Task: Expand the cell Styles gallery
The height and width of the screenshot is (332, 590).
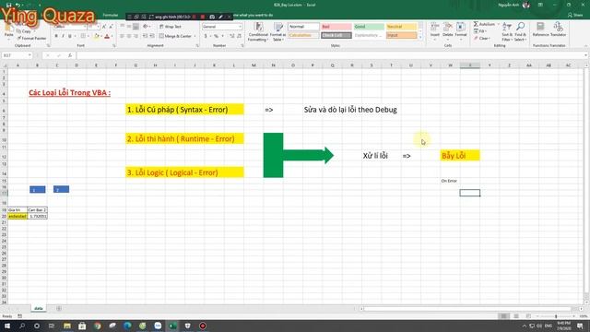Action: point(420,37)
